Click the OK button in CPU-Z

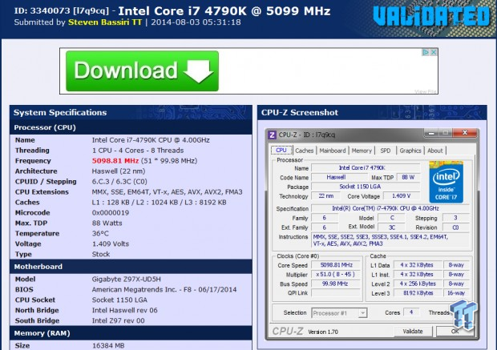[455, 332]
